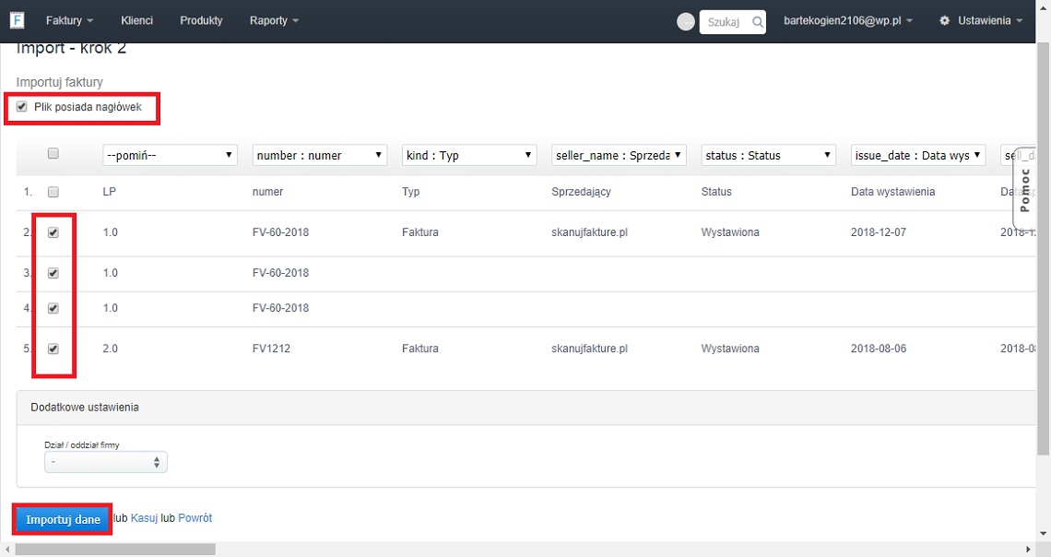Click the horizontal scrollbar at bottom
This screenshot has width=1051, height=557.
pos(115,550)
